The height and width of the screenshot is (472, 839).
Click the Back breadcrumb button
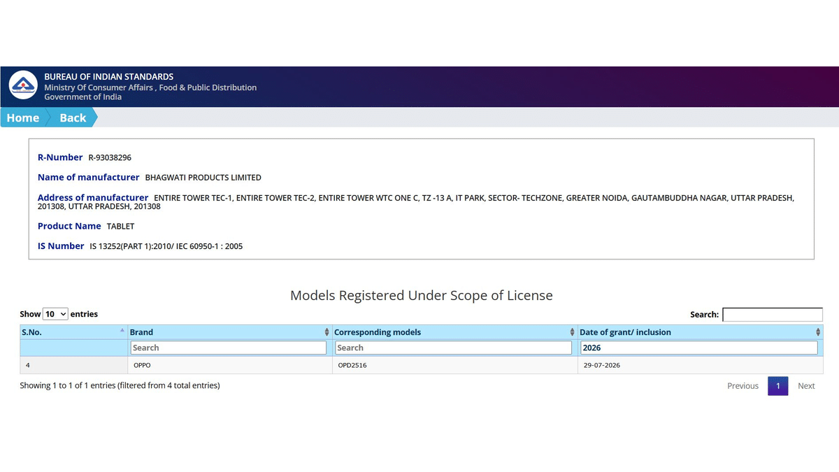pyautogui.click(x=73, y=117)
